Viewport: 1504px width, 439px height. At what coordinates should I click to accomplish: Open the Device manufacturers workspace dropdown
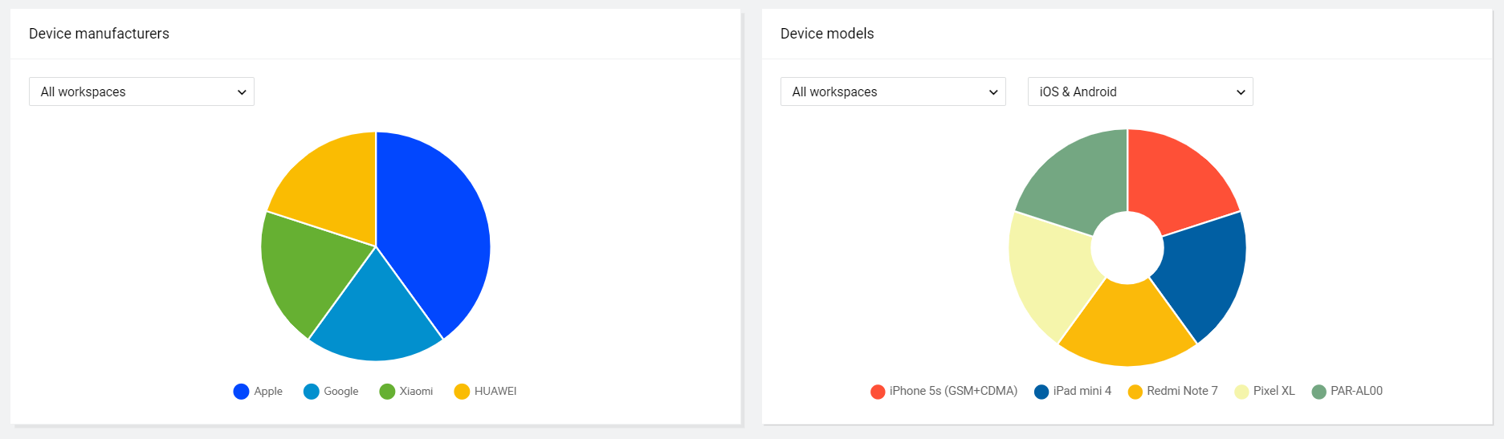(141, 91)
